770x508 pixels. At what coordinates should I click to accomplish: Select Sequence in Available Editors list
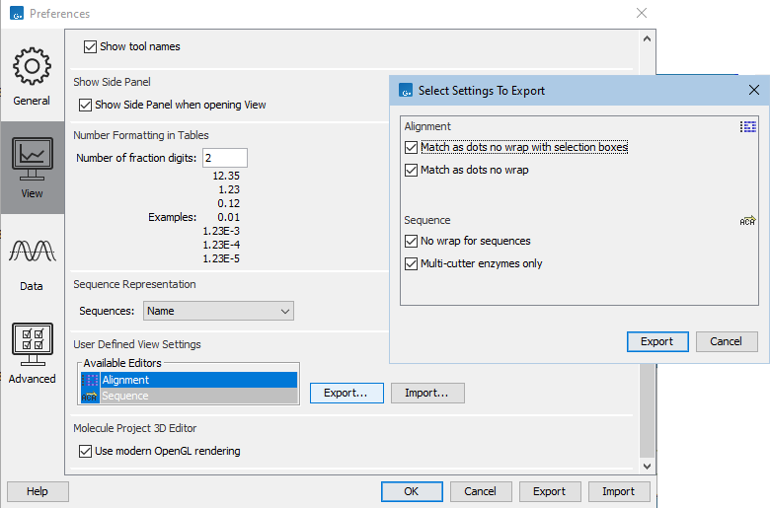click(190, 396)
